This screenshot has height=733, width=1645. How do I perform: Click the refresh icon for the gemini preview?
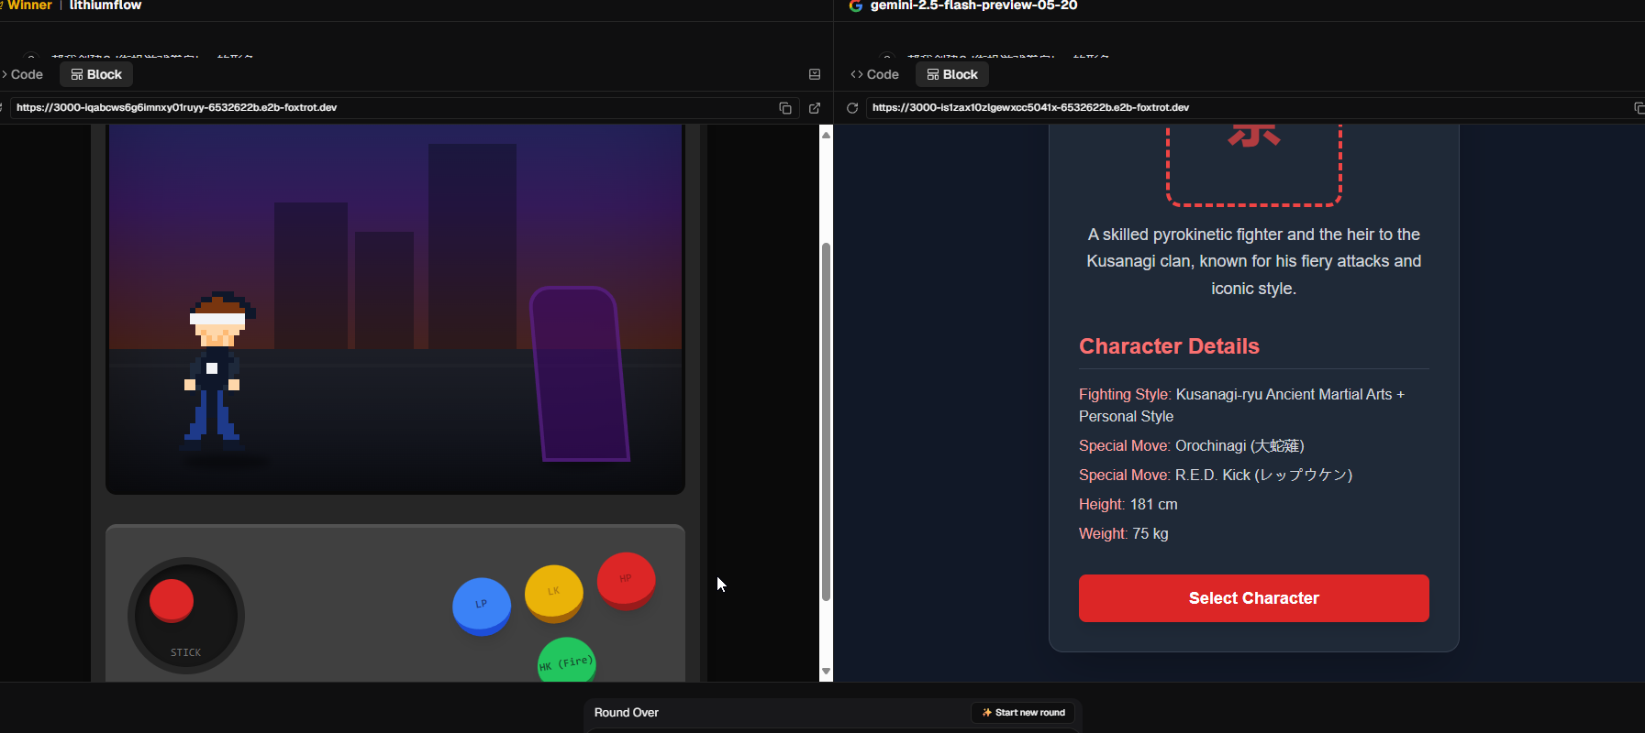click(852, 108)
